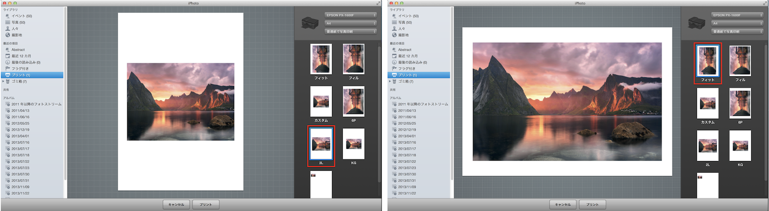Choose the KG layout thumbnail in the right window
This screenshot has height=211, width=769.
(x=740, y=145)
